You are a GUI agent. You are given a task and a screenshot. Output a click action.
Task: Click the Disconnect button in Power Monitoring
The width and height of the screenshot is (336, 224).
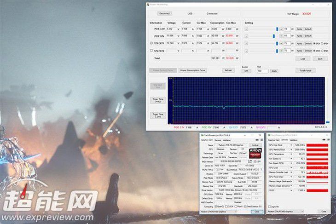165,13
